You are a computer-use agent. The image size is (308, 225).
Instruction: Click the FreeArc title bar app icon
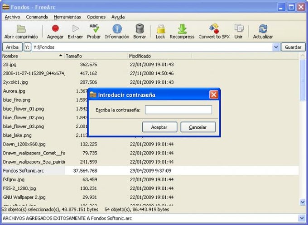pyautogui.click(x=6, y=7)
